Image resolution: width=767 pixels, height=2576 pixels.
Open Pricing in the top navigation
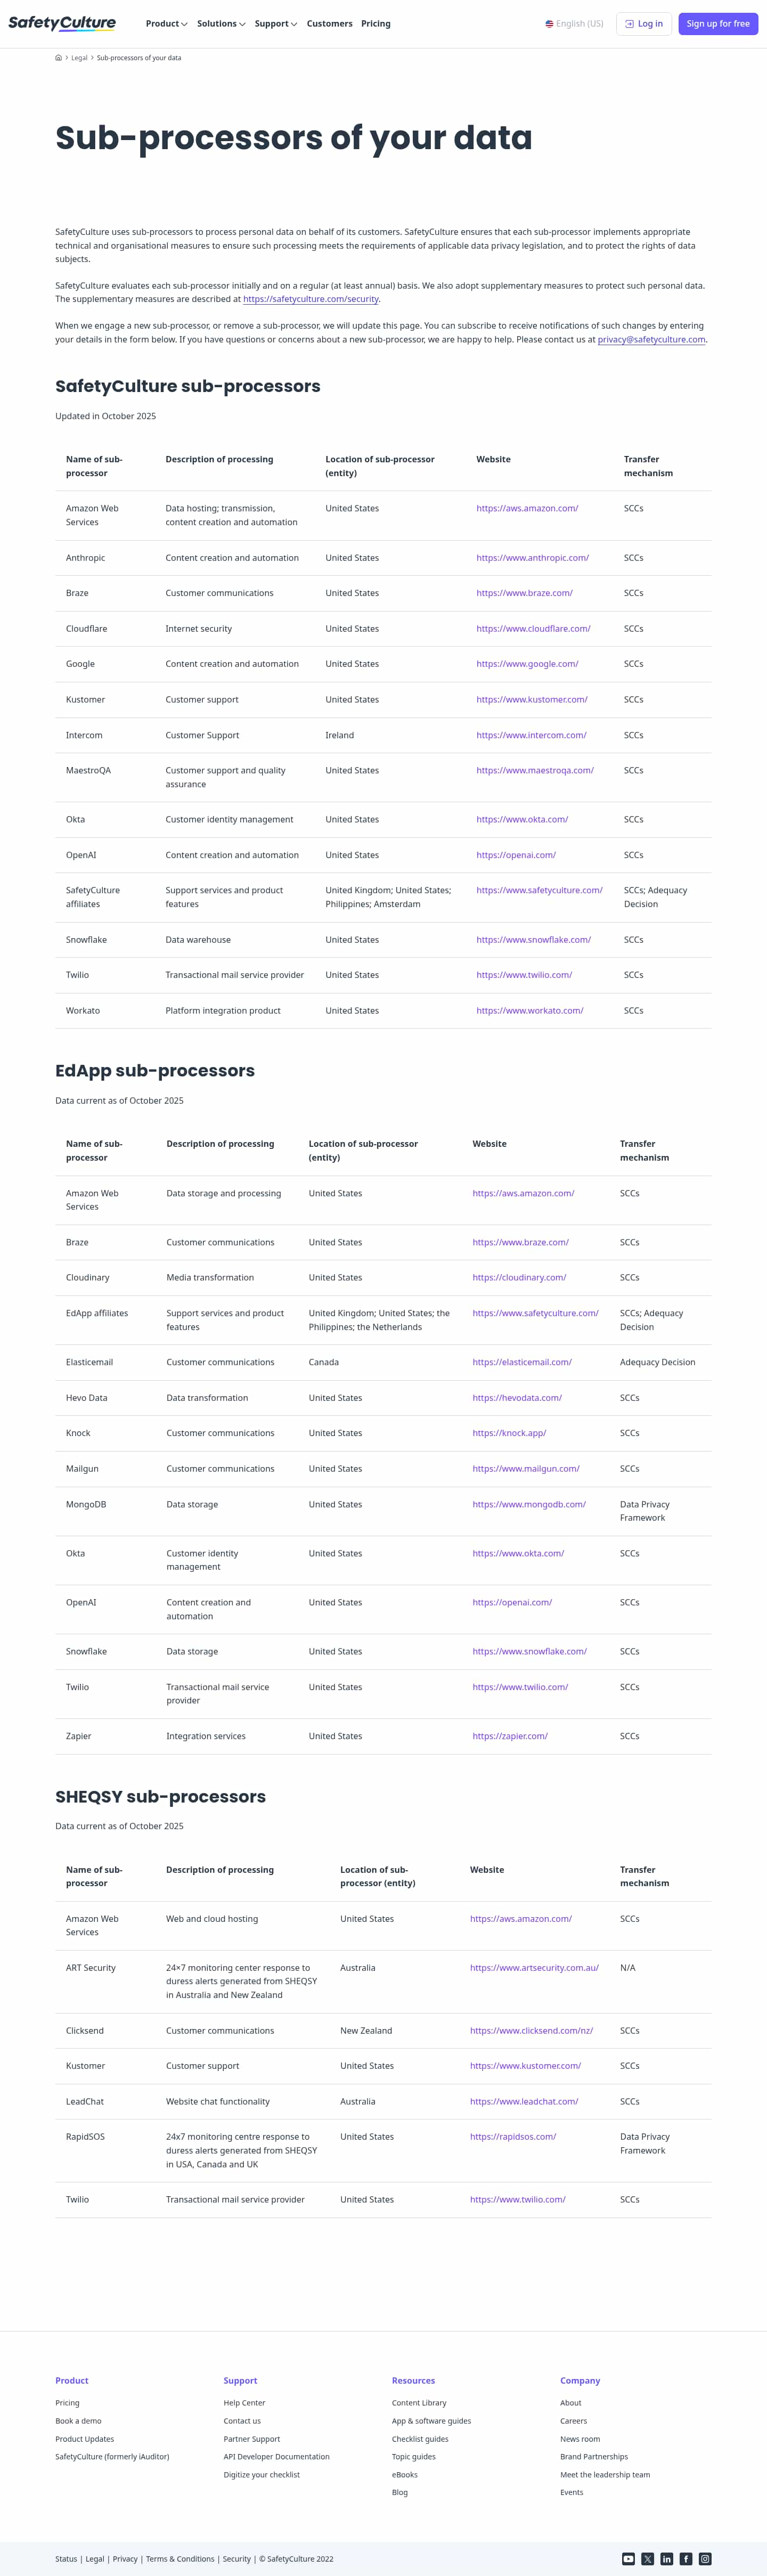pos(376,24)
